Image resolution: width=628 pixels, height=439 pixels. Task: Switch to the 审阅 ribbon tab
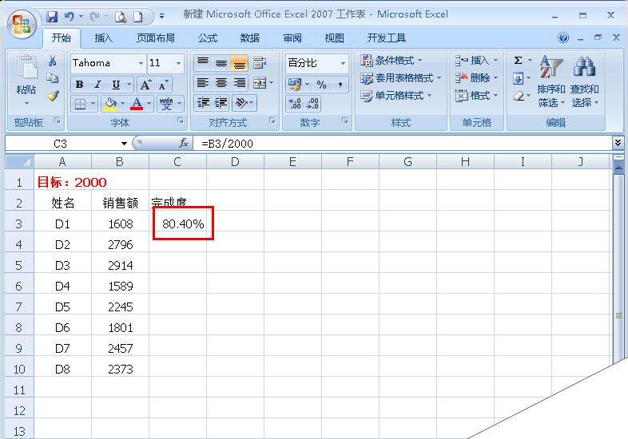click(x=292, y=38)
